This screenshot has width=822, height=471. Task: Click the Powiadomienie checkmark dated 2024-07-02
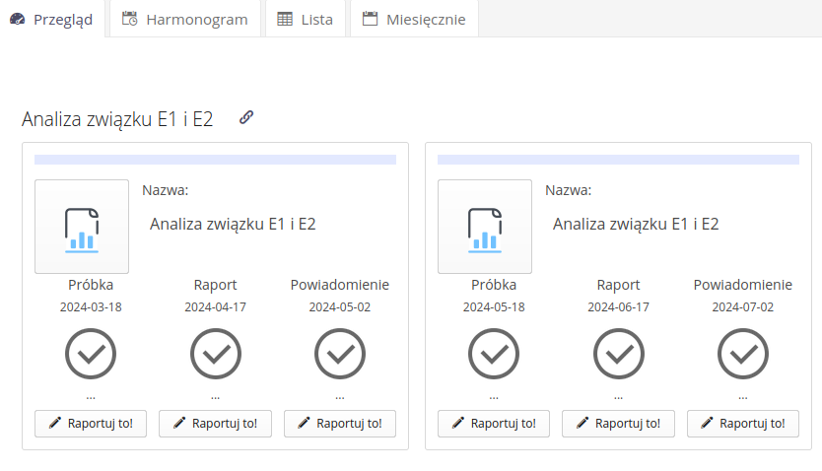pyautogui.click(x=743, y=354)
